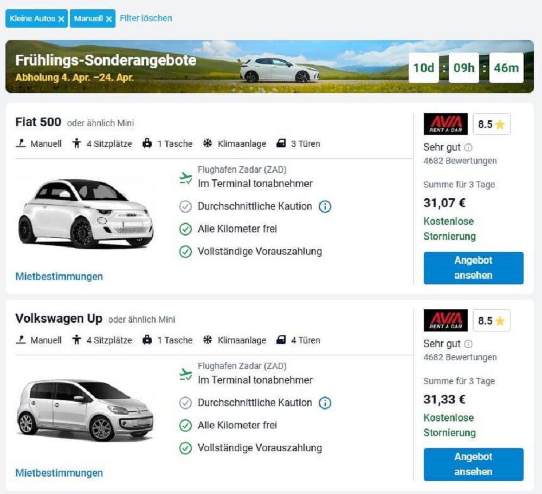The height and width of the screenshot is (494, 542).
Task: Remove the Kleine Autos filter chip
Action: click(61, 19)
